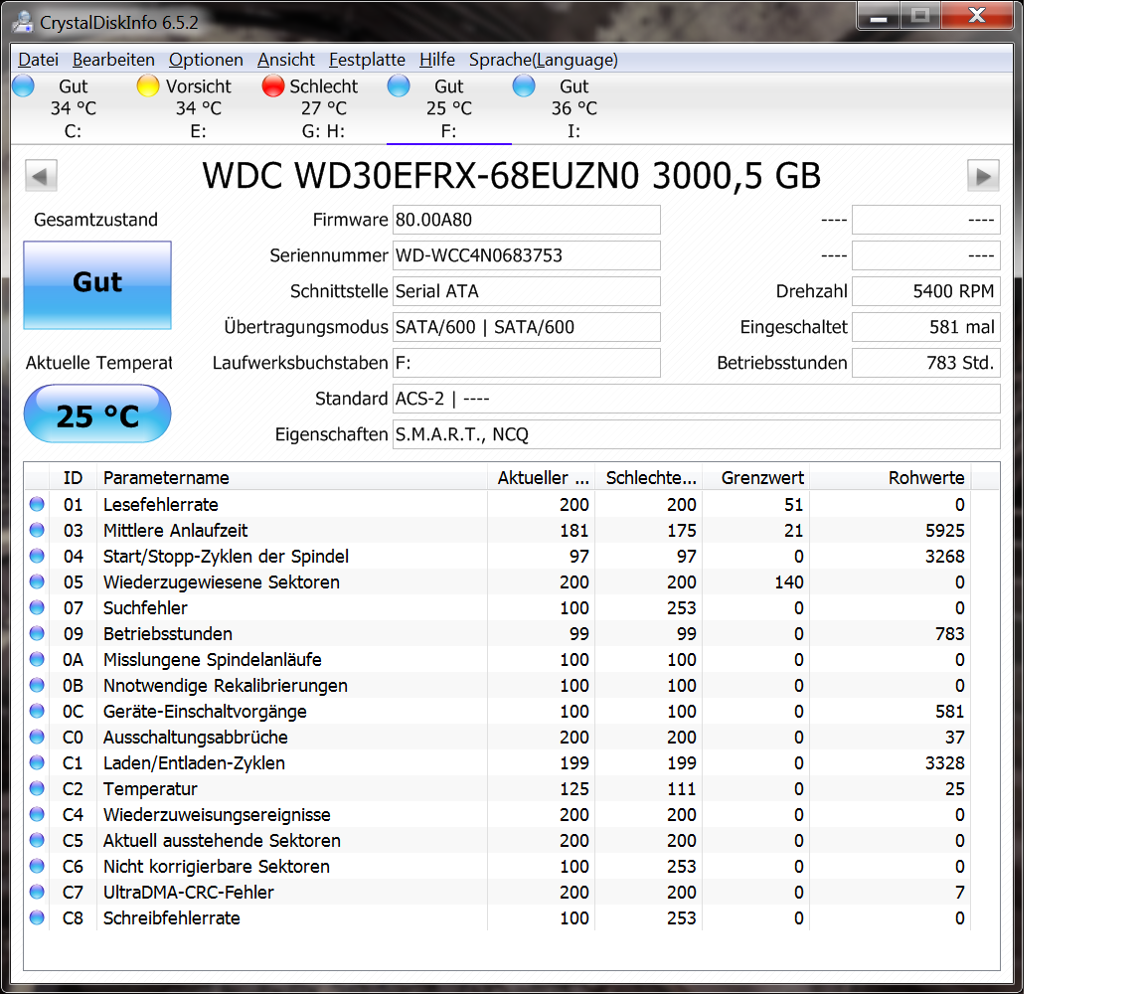Click the Betriebsstunden field 783 Std.
This screenshot has height=994, width=1145.
coord(926,363)
